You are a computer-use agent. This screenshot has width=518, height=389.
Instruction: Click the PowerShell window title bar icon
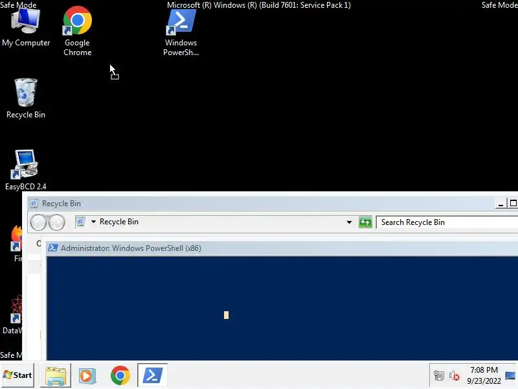pyautogui.click(x=53, y=248)
